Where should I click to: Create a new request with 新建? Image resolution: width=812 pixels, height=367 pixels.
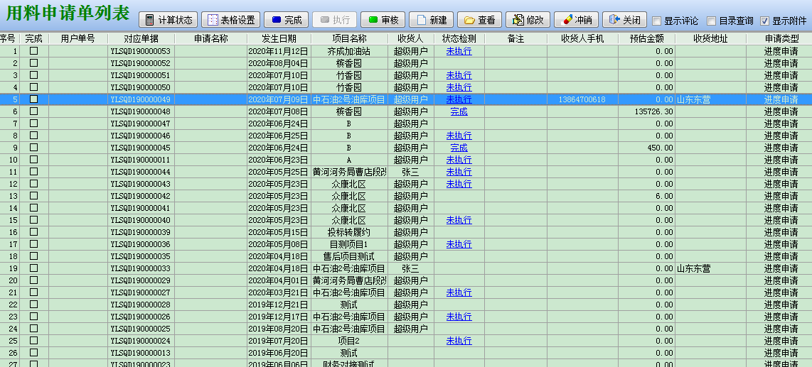(x=431, y=20)
